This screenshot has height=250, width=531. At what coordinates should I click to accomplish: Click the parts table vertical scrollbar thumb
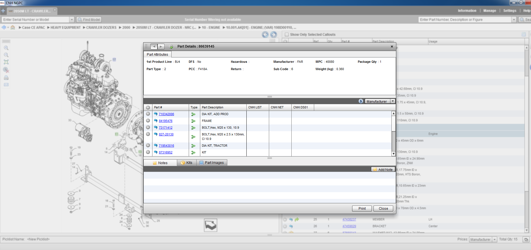[393, 123]
